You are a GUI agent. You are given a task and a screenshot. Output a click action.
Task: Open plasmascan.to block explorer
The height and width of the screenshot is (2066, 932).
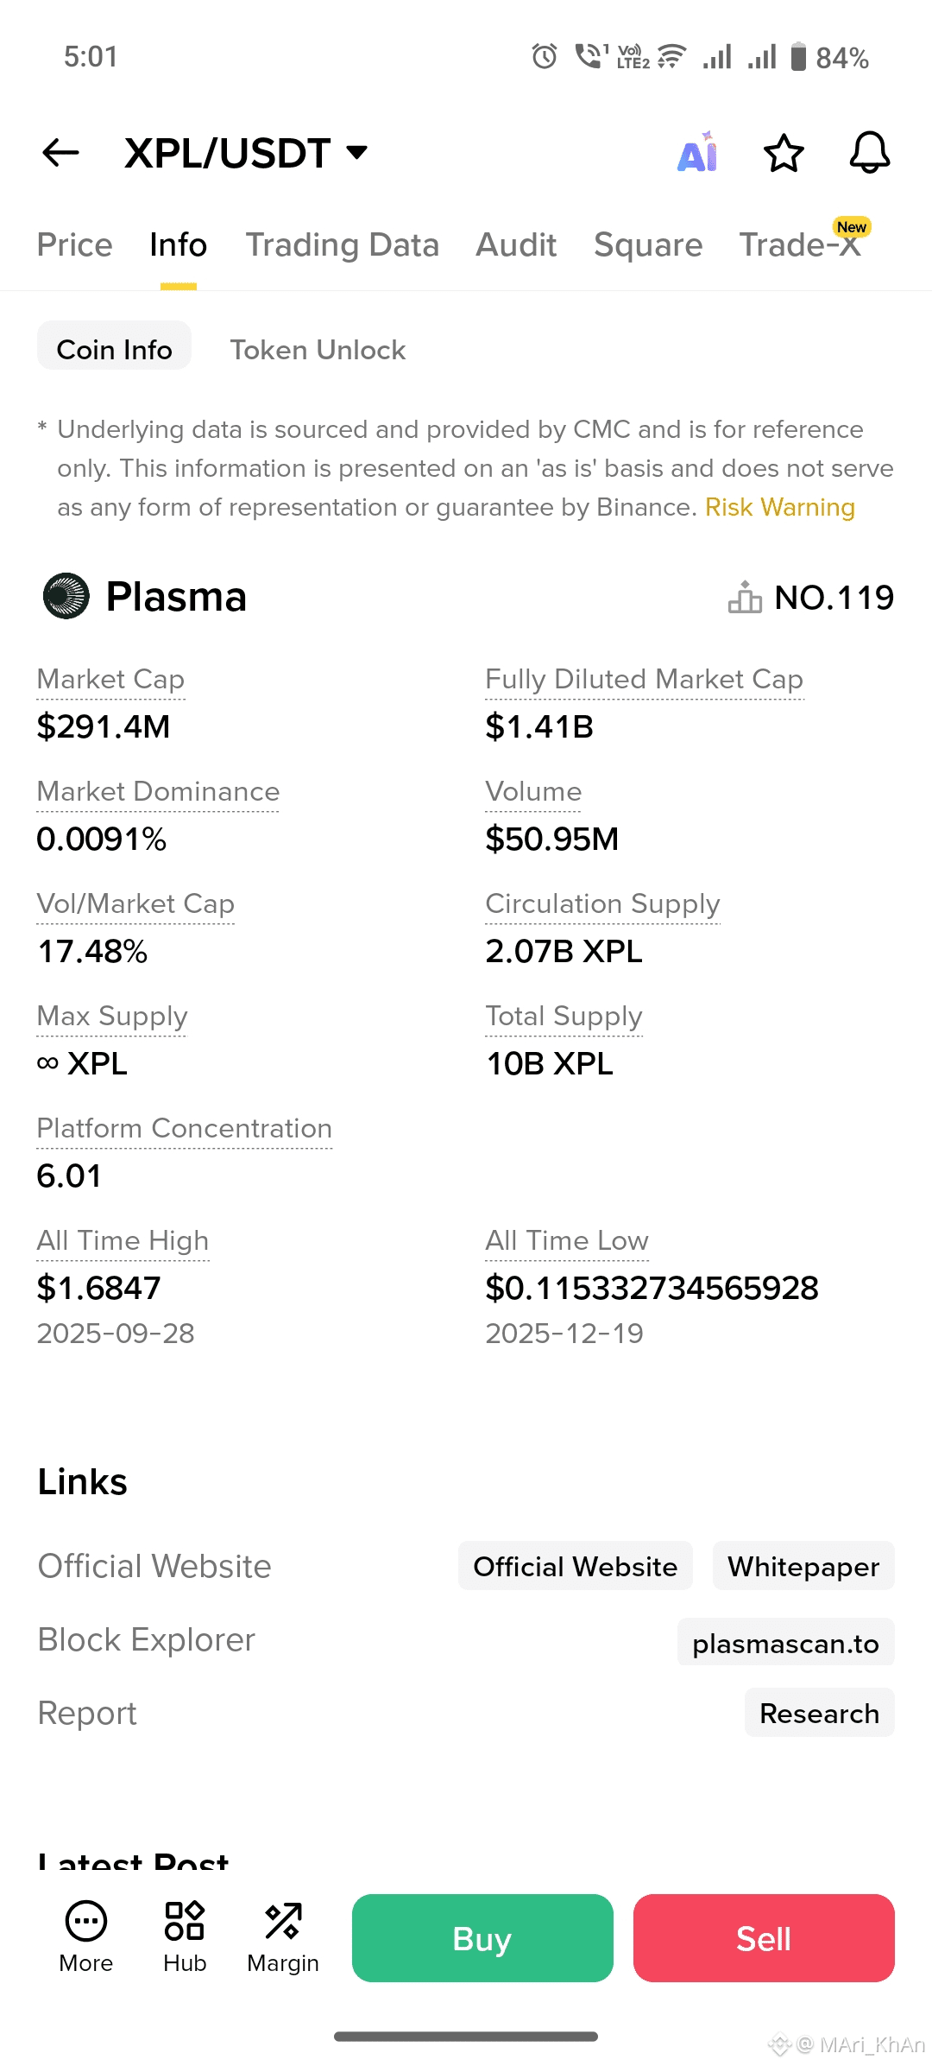click(785, 1643)
